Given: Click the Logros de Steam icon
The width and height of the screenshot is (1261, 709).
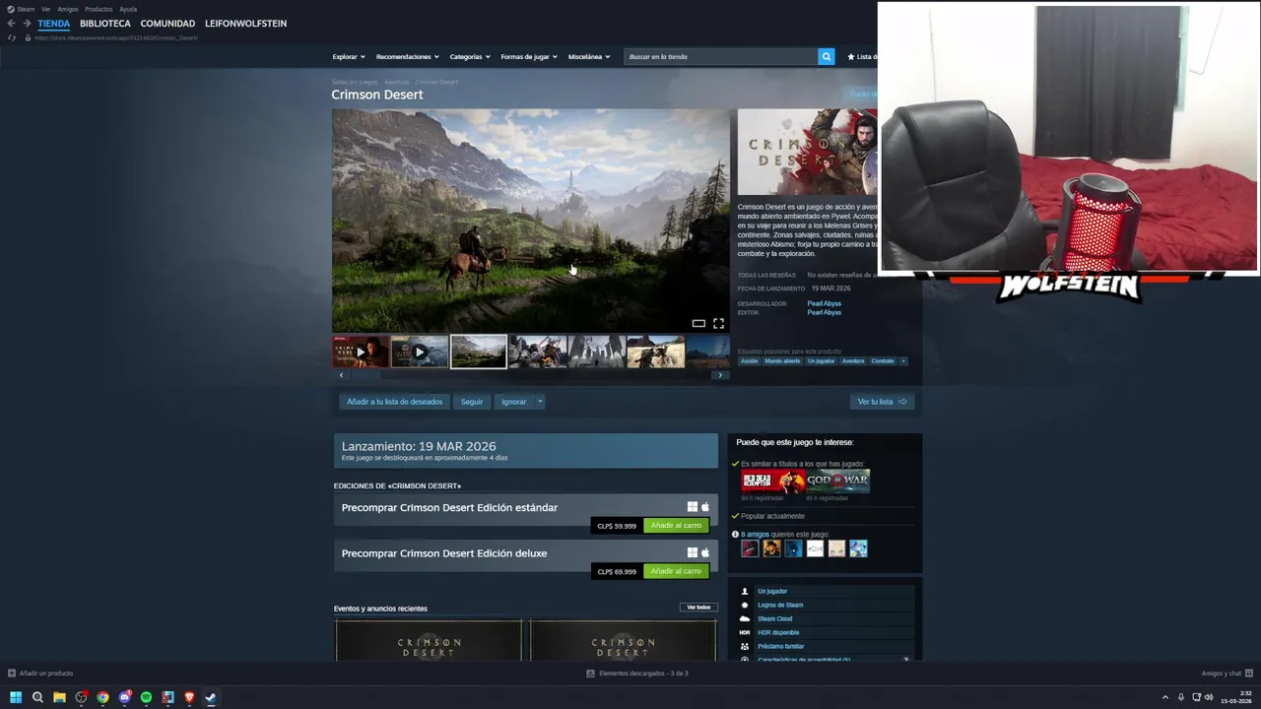Looking at the screenshot, I should (x=745, y=605).
